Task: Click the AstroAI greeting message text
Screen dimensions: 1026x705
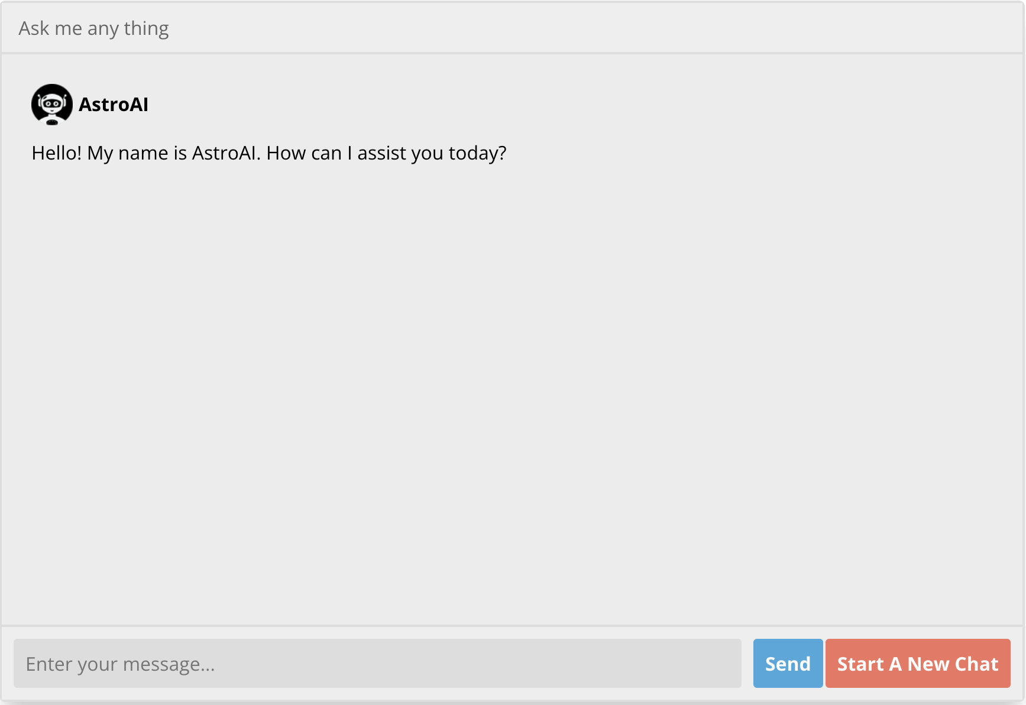Action: click(269, 153)
